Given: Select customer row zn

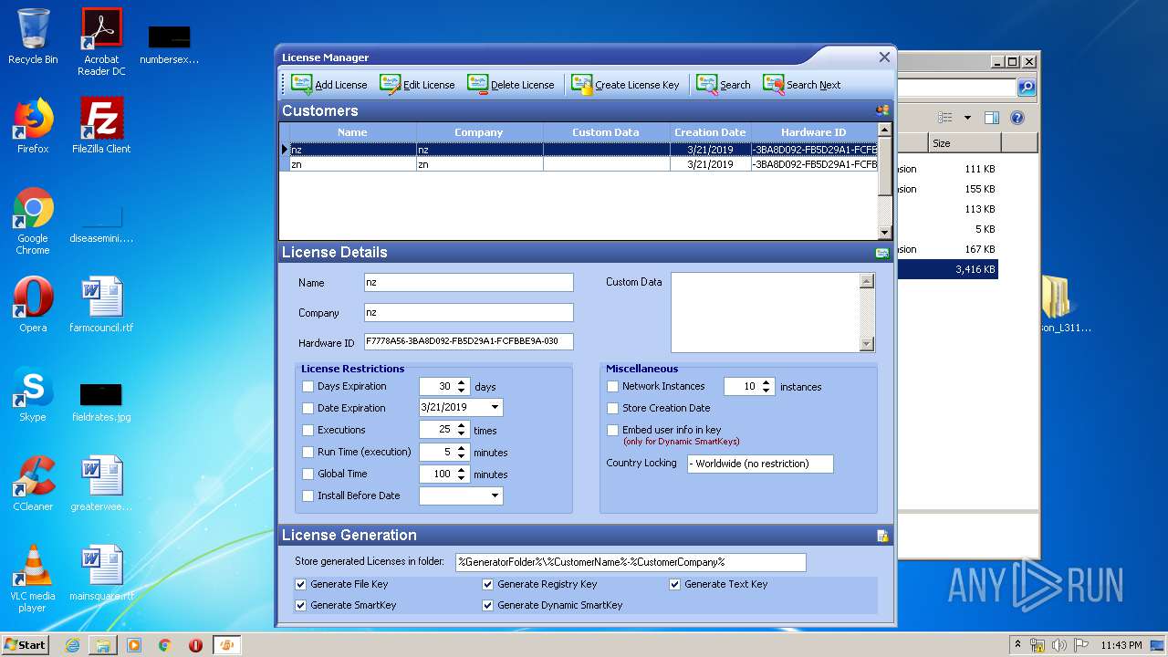Looking at the screenshot, I should pyautogui.click(x=579, y=165).
